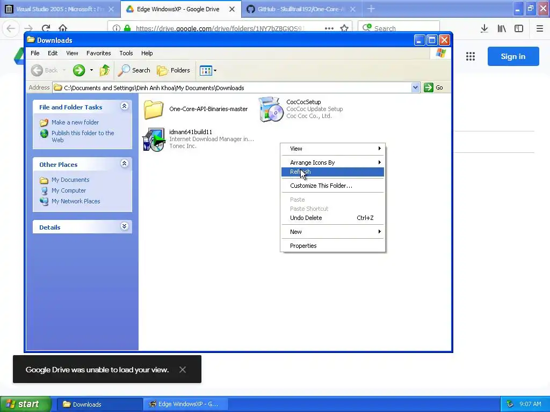Expand the Address bar dropdown
550x412 pixels.
[415, 87]
